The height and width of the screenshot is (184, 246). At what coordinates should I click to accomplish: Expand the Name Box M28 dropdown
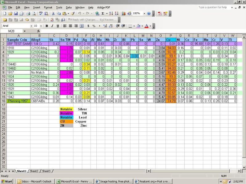pos(24,31)
